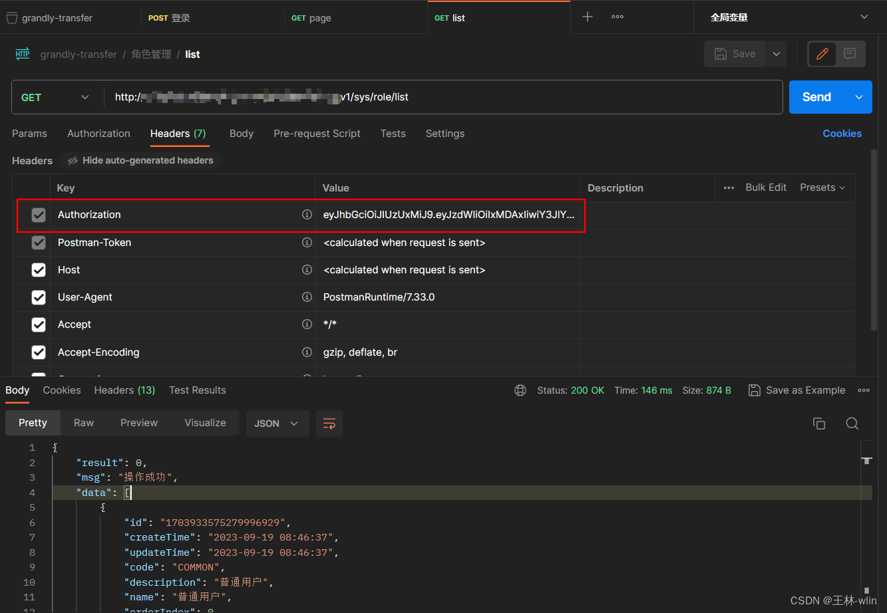
Task: Open the Pre-request Script tab
Action: click(x=317, y=134)
